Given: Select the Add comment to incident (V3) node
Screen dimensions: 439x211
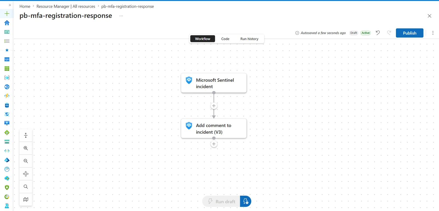Looking at the screenshot, I should (214, 129).
